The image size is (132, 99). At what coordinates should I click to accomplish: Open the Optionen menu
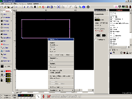pos(36,4)
